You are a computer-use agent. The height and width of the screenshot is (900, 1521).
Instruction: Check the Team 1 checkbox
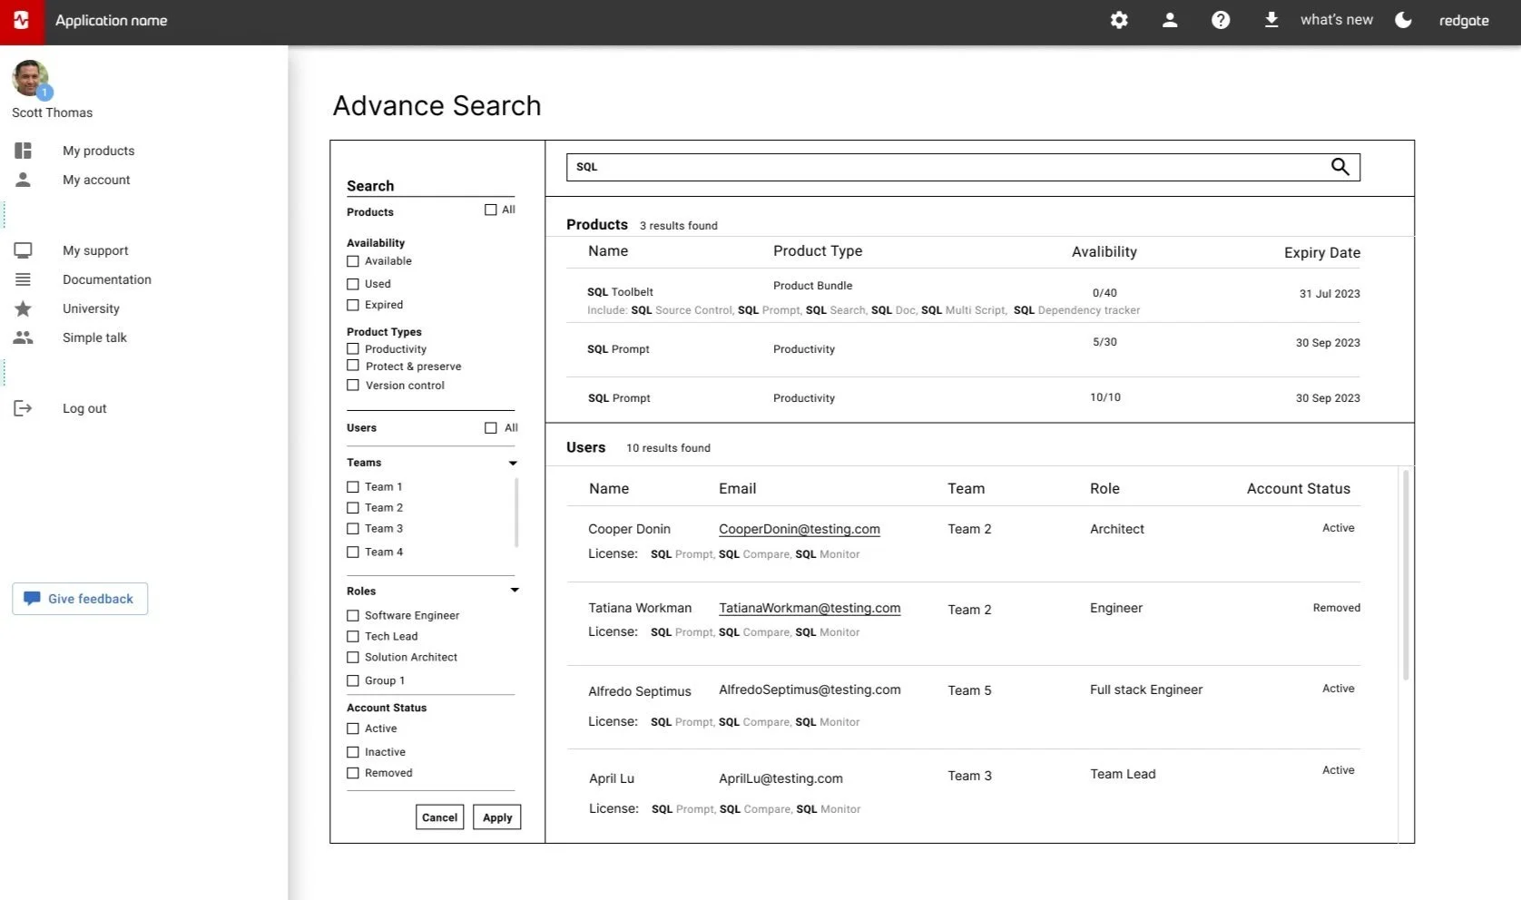click(x=353, y=487)
